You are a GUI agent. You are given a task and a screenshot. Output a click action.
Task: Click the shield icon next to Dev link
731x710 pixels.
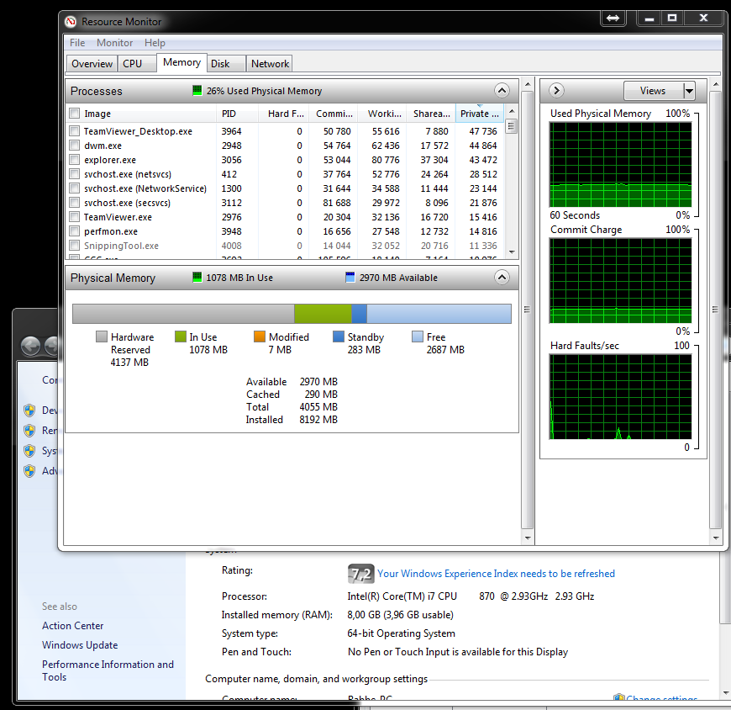pyautogui.click(x=29, y=411)
